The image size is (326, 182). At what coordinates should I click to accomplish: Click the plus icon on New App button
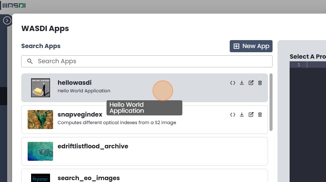click(237, 46)
